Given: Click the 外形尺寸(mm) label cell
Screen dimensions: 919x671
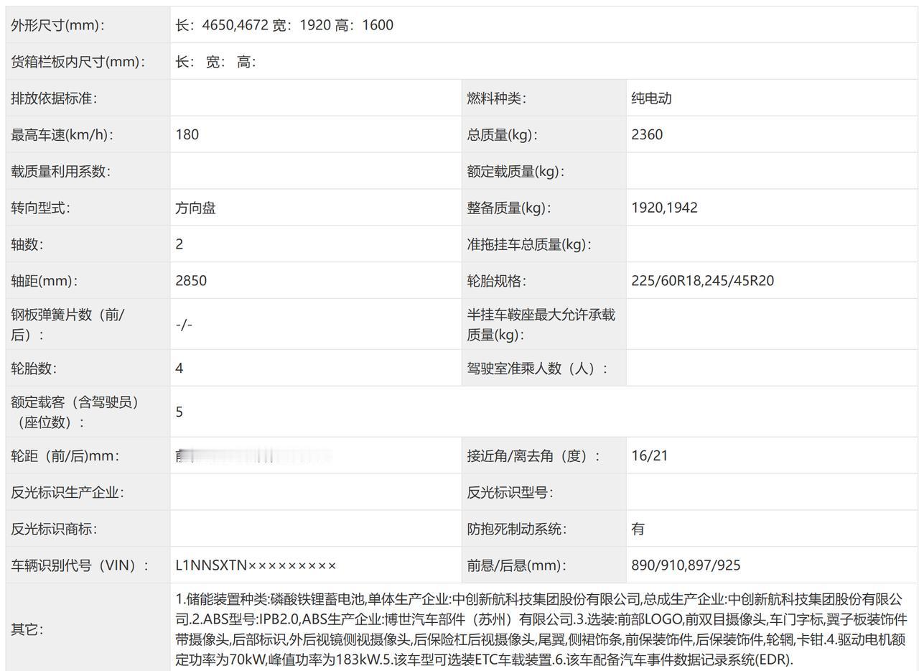Looking at the screenshot, I should (88, 25).
